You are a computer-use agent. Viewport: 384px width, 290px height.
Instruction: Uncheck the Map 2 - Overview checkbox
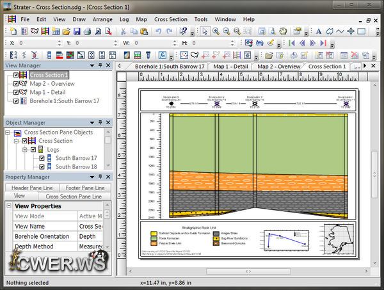point(17,83)
